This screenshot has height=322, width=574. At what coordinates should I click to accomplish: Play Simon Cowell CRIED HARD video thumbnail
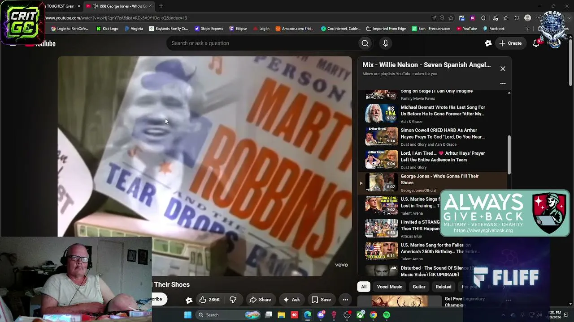(382, 136)
